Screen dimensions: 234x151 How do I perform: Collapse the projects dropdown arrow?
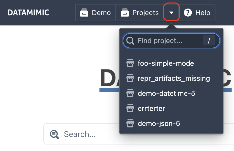coord(171,13)
